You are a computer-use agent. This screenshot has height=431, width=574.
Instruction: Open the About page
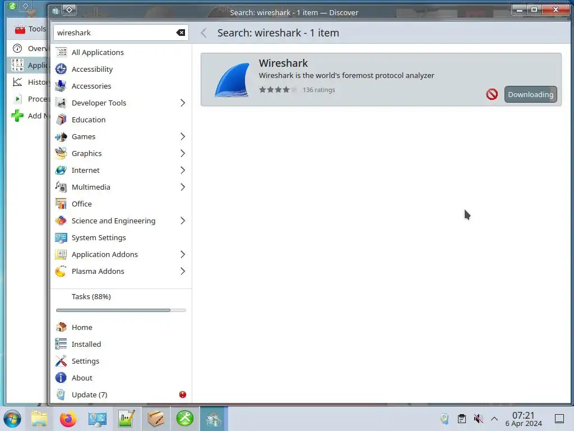pyautogui.click(x=121, y=378)
